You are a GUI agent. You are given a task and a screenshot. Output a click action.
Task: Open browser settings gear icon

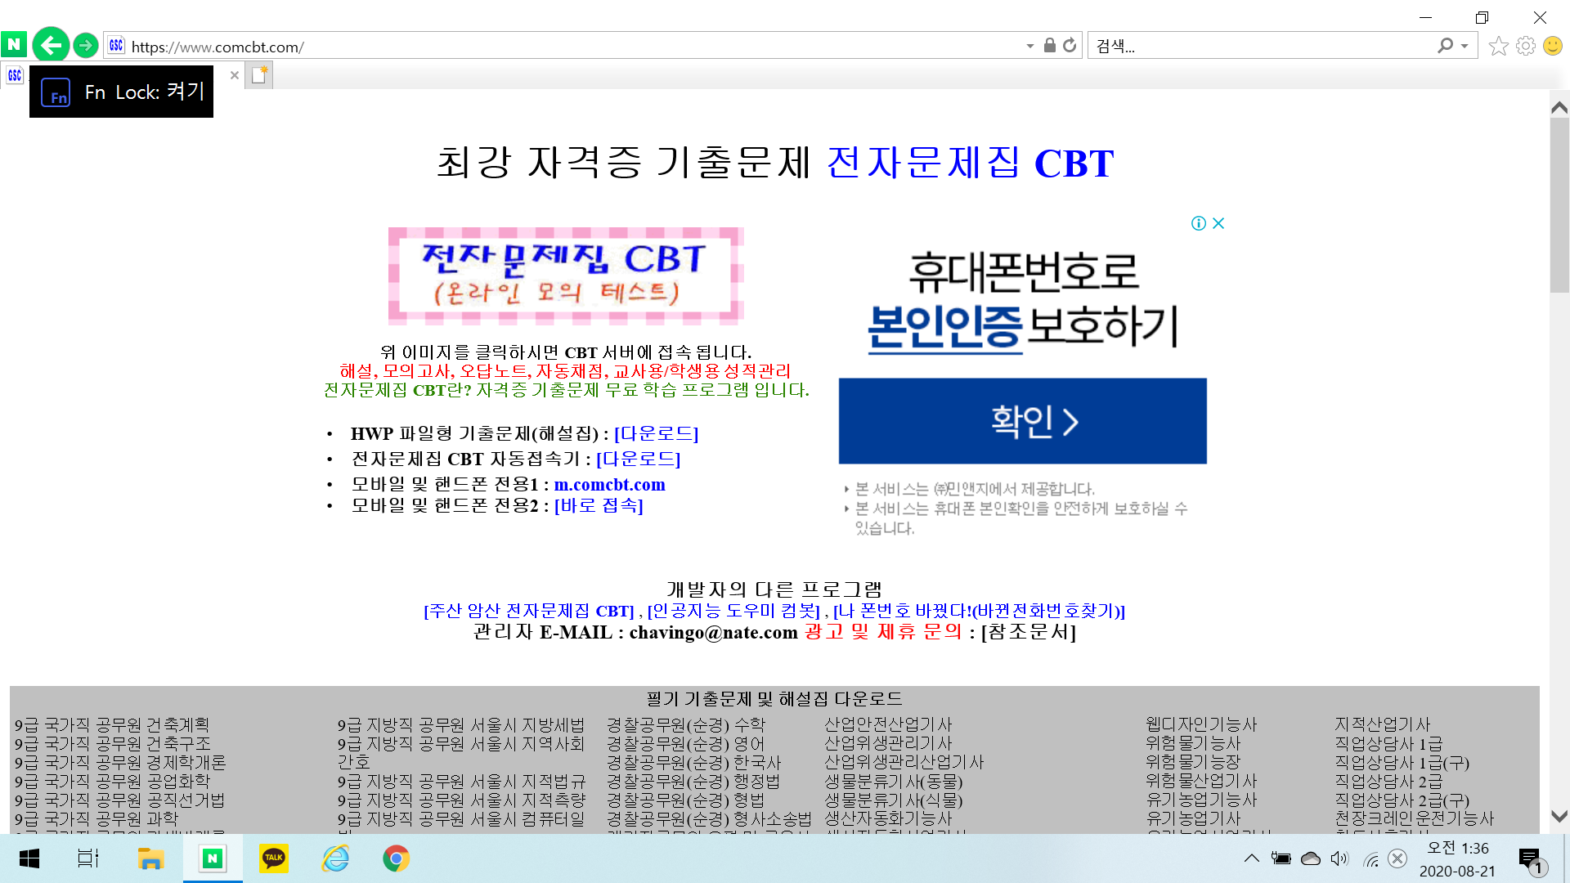[1525, 46]
